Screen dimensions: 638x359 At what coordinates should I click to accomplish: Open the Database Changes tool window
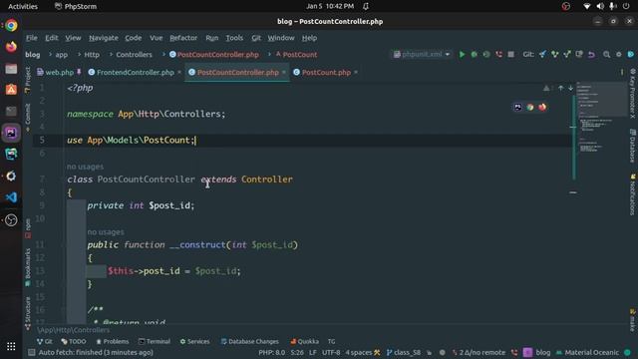tap(250, 341)
